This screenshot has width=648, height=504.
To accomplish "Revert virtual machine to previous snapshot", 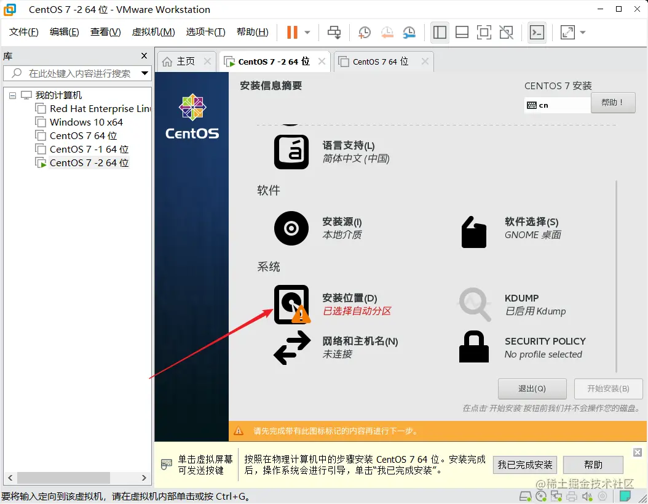I will tap(387, 32).
